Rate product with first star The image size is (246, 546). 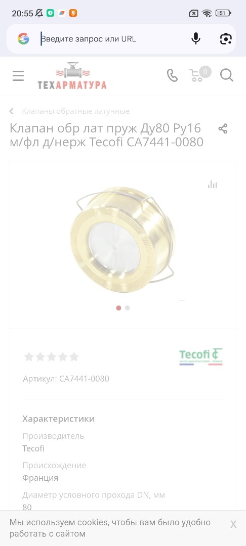coord(29,356)
